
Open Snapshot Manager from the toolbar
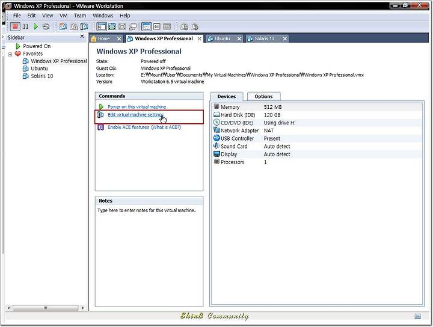pyautogui.click(x=84, y=26)
